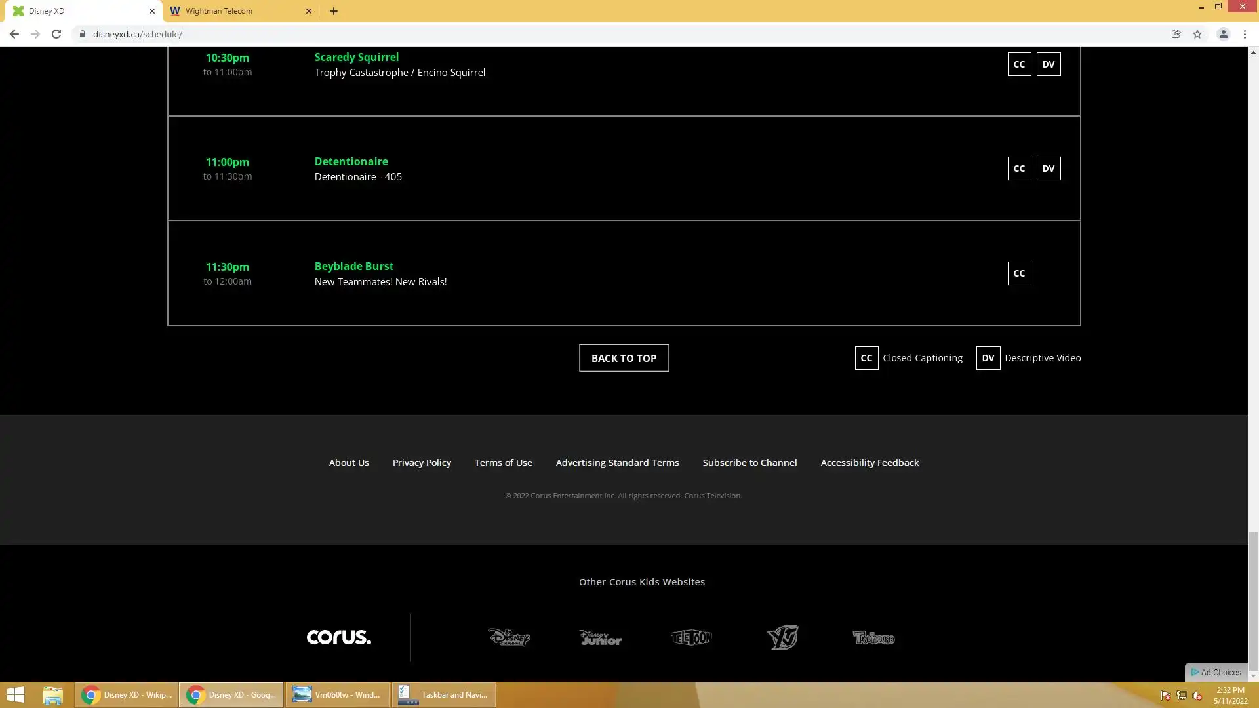This screenshot has height=708, width=1259.
Task: Open Chrome three-dot menu
Action: coord(1245,34)
